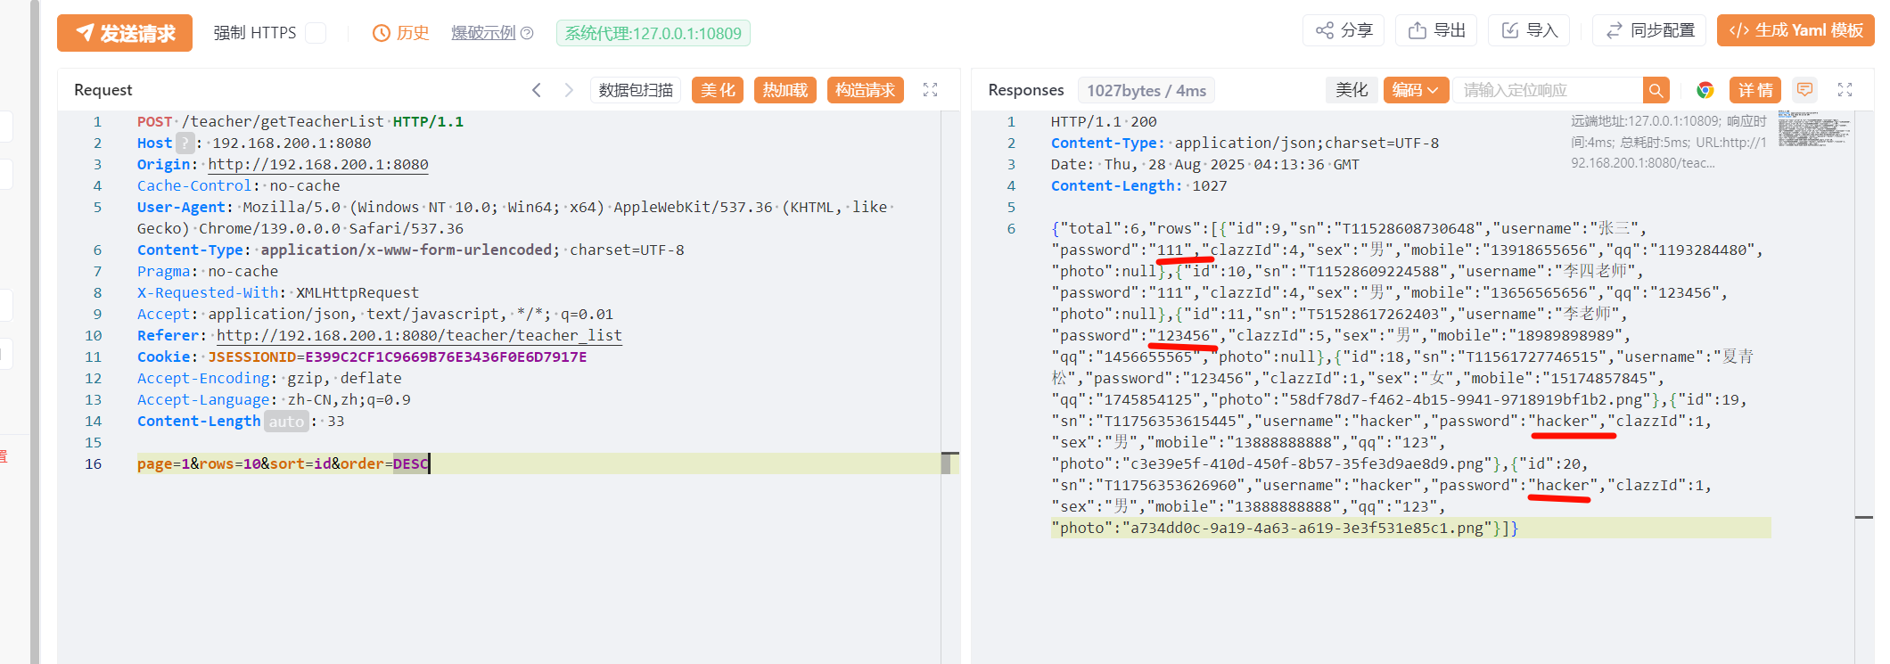Screen dimensions: 1890x664
Task: Click 生成 Yaml 模板 button
Action: pyautogui.click(x=1795, y=30)
